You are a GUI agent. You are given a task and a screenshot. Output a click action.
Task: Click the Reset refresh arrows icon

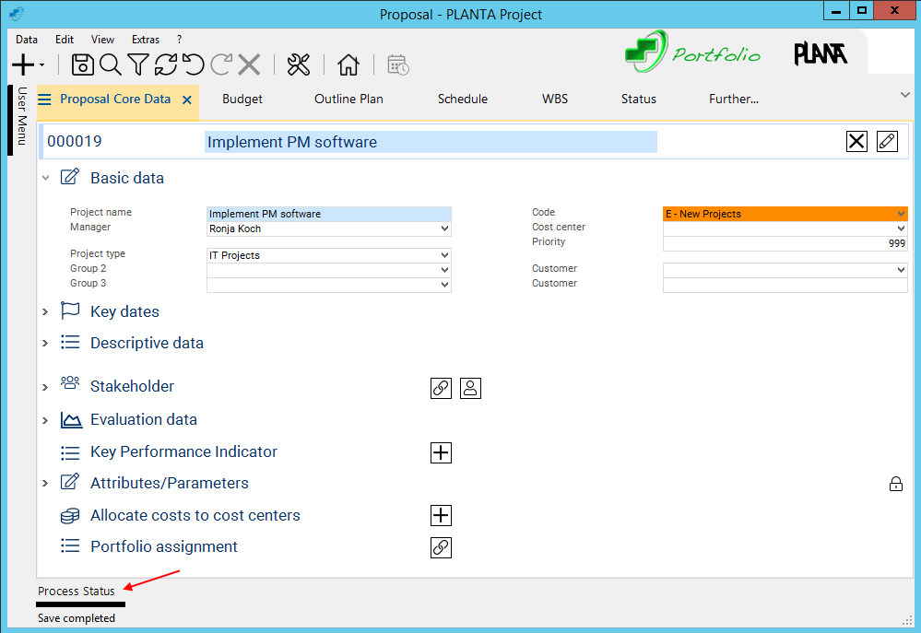coord(166,64)
